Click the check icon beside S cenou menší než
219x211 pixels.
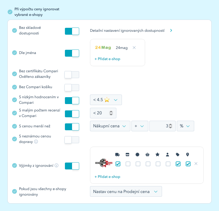(15, 126)
